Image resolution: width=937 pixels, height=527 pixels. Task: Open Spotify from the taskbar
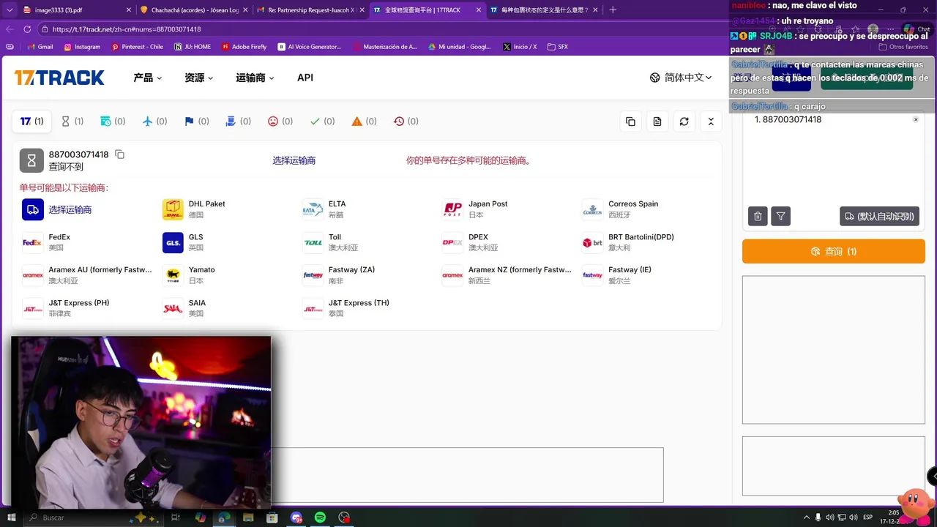(x=320, y=517)
